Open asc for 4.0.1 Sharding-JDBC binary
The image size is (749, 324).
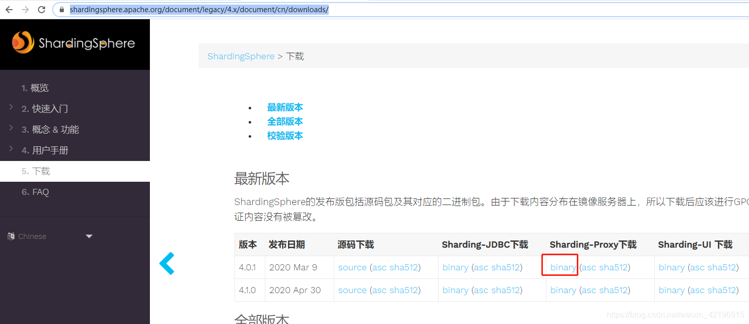click(482, 267)
